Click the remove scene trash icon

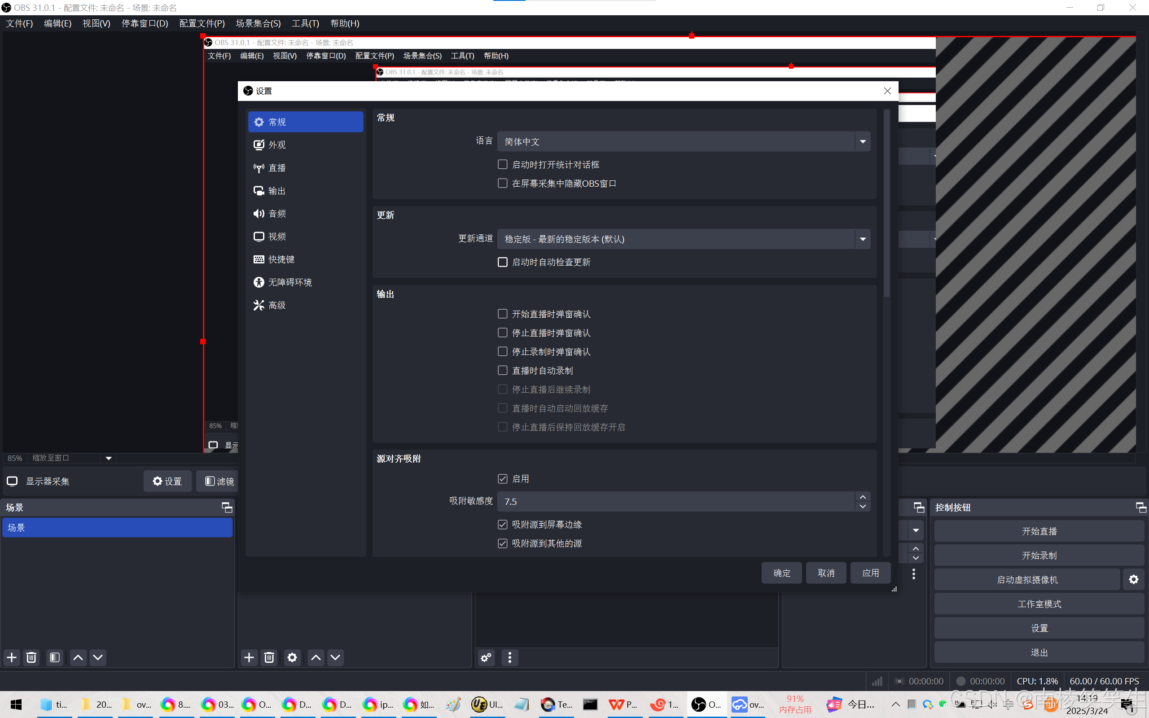31,657
